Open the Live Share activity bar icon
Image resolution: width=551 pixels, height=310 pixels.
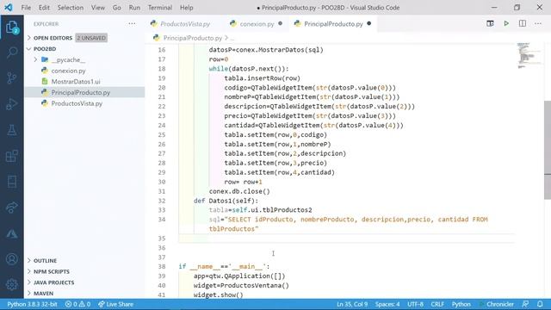coord(11,208)
